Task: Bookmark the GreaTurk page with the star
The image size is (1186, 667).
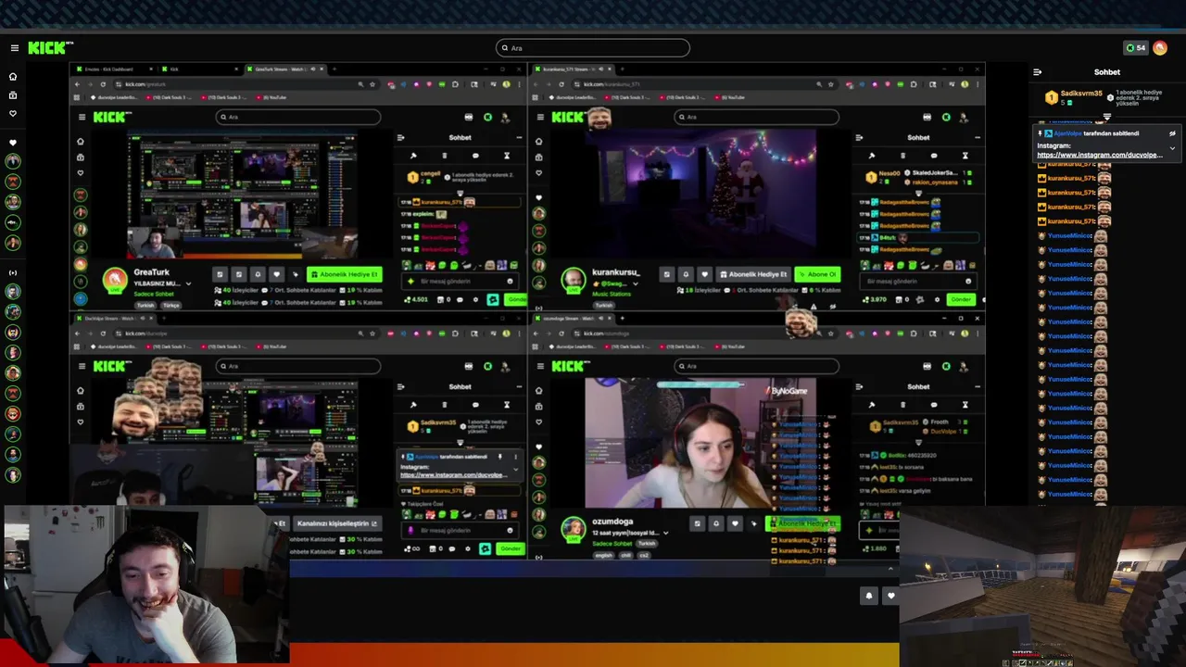Action: tap(372, 84)
